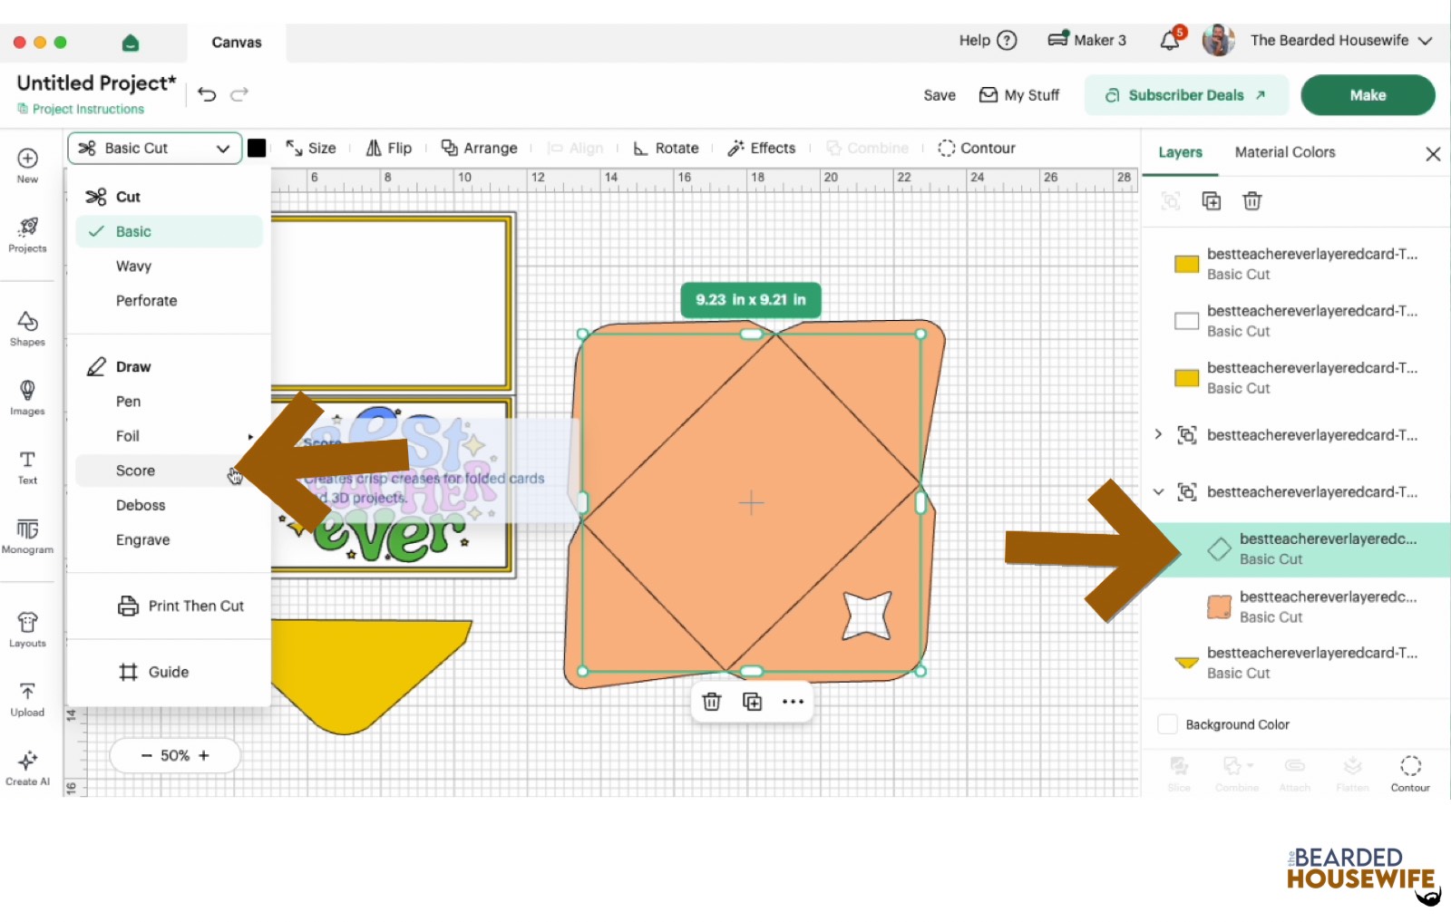Select highlighted diamond score layer
The height and width of the screenshot is (922, 1451).
(1296, 549)
